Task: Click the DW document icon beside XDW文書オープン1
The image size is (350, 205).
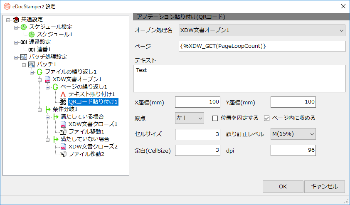Action: tap(47, 79)
